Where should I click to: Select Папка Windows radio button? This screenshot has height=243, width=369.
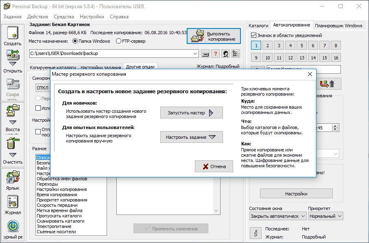(x=75, y=41)
